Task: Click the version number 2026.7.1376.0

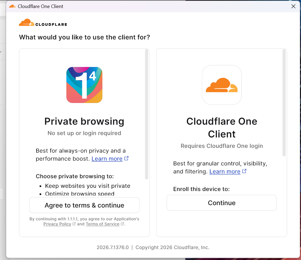Action: 113,247
